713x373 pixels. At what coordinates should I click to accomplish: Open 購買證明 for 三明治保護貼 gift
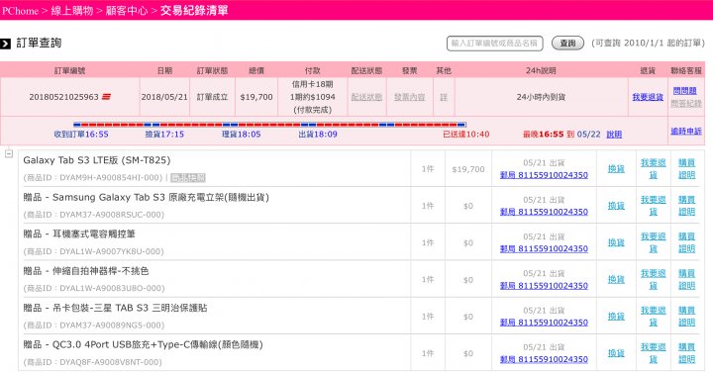pos(686,316)
